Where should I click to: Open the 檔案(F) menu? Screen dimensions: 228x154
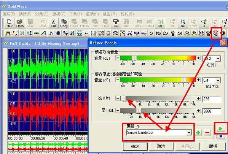[9, 14]
